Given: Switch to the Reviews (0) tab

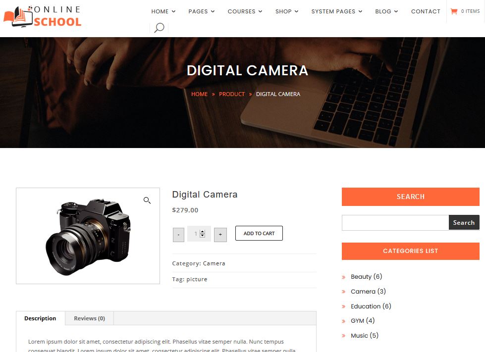Looking at the screenshot, I should pos(89,318).
